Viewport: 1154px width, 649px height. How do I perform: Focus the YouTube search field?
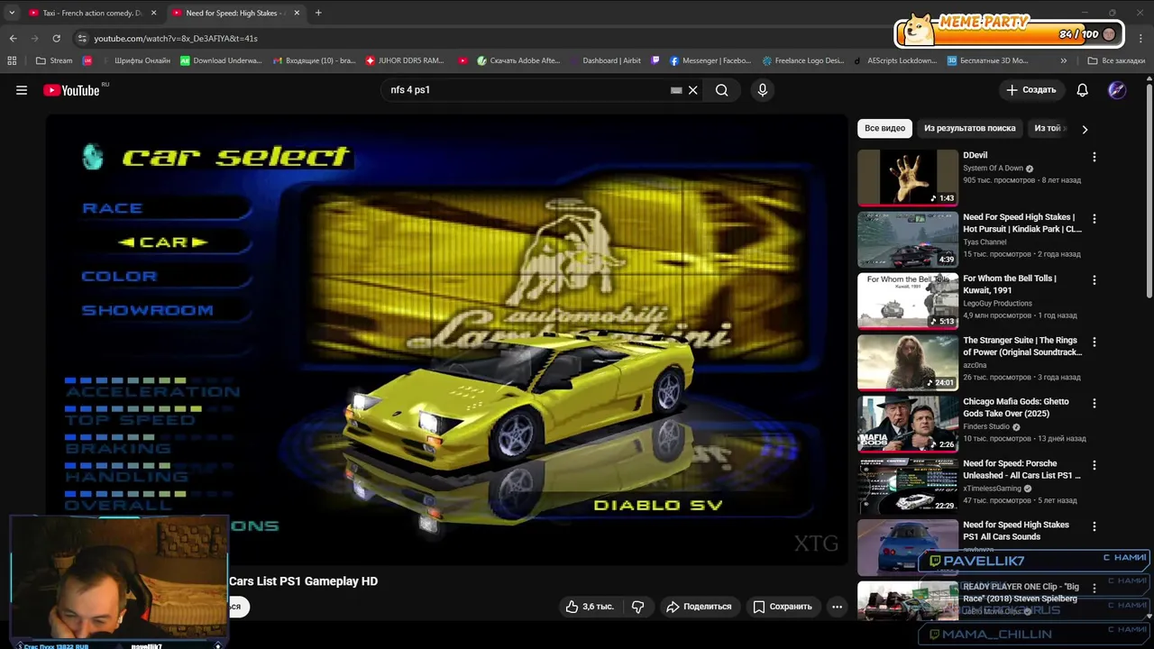[527, 90]
